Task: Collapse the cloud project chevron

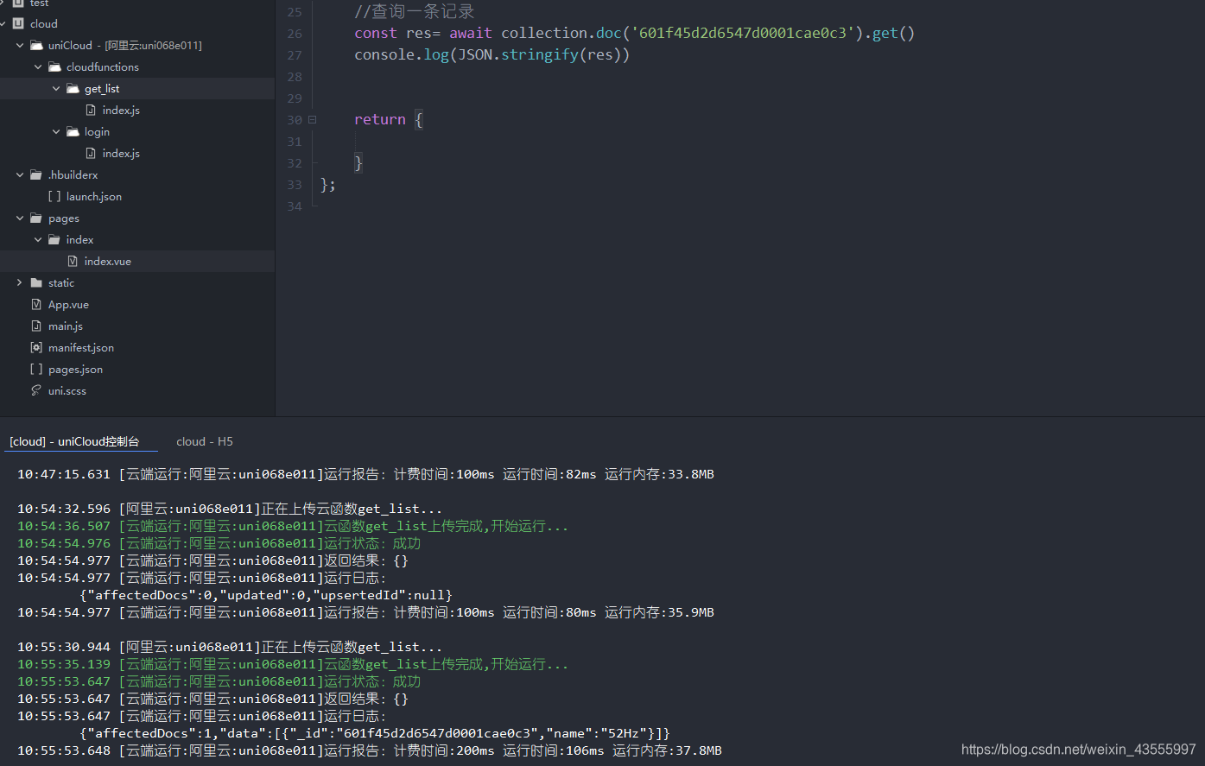Action: click(3, 24)
